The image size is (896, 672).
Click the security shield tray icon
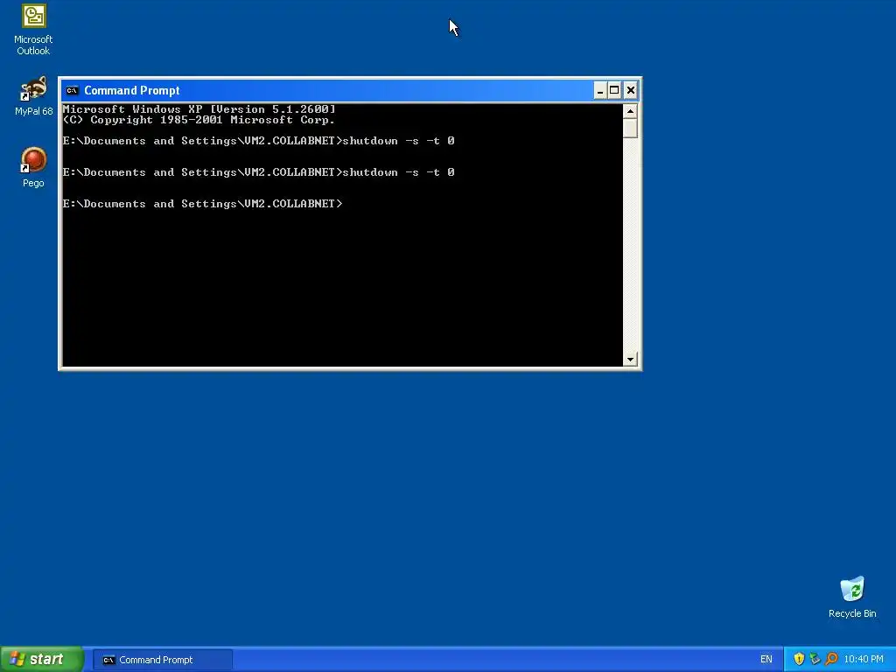(x=799, y=660)
